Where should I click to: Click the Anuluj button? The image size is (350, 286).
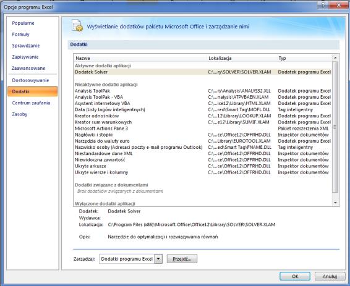pyautogui.click(x=330, y=276)
